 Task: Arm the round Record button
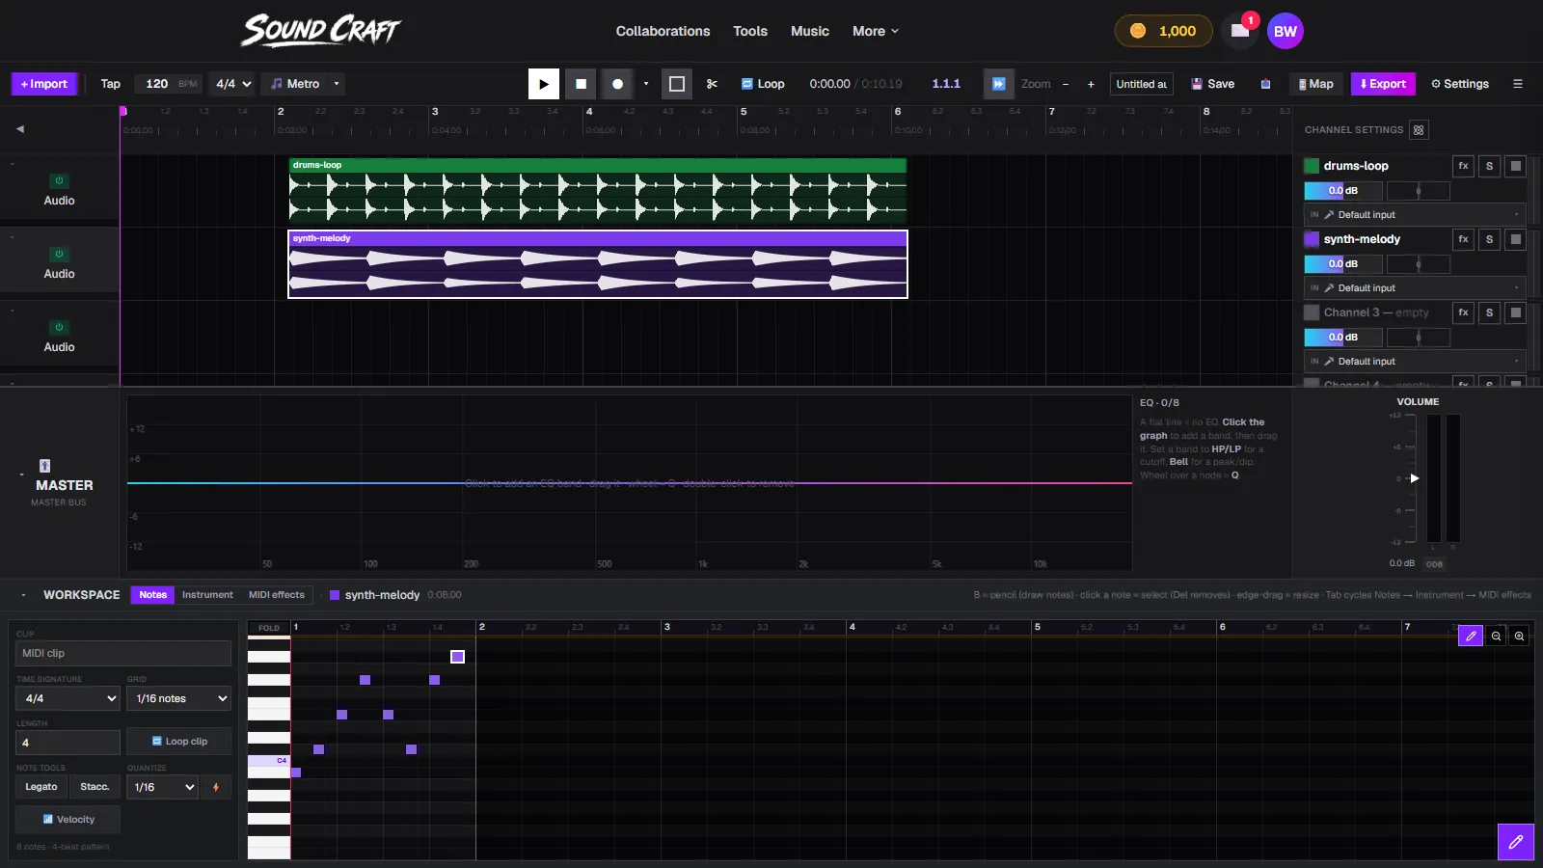pos(617,84)
